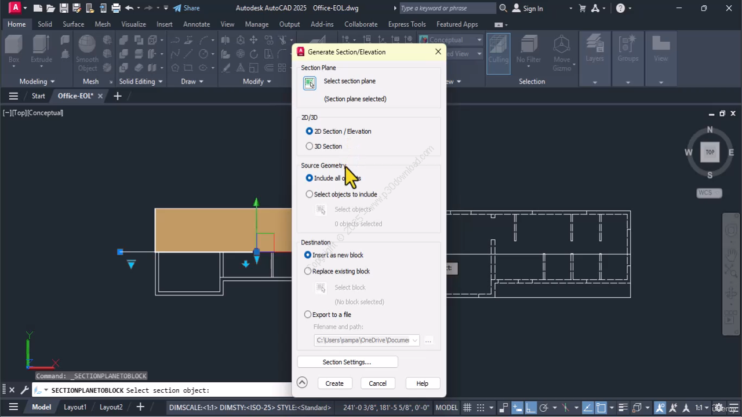
Task: Open workspace switching gear icon
Action: [718, 407]
